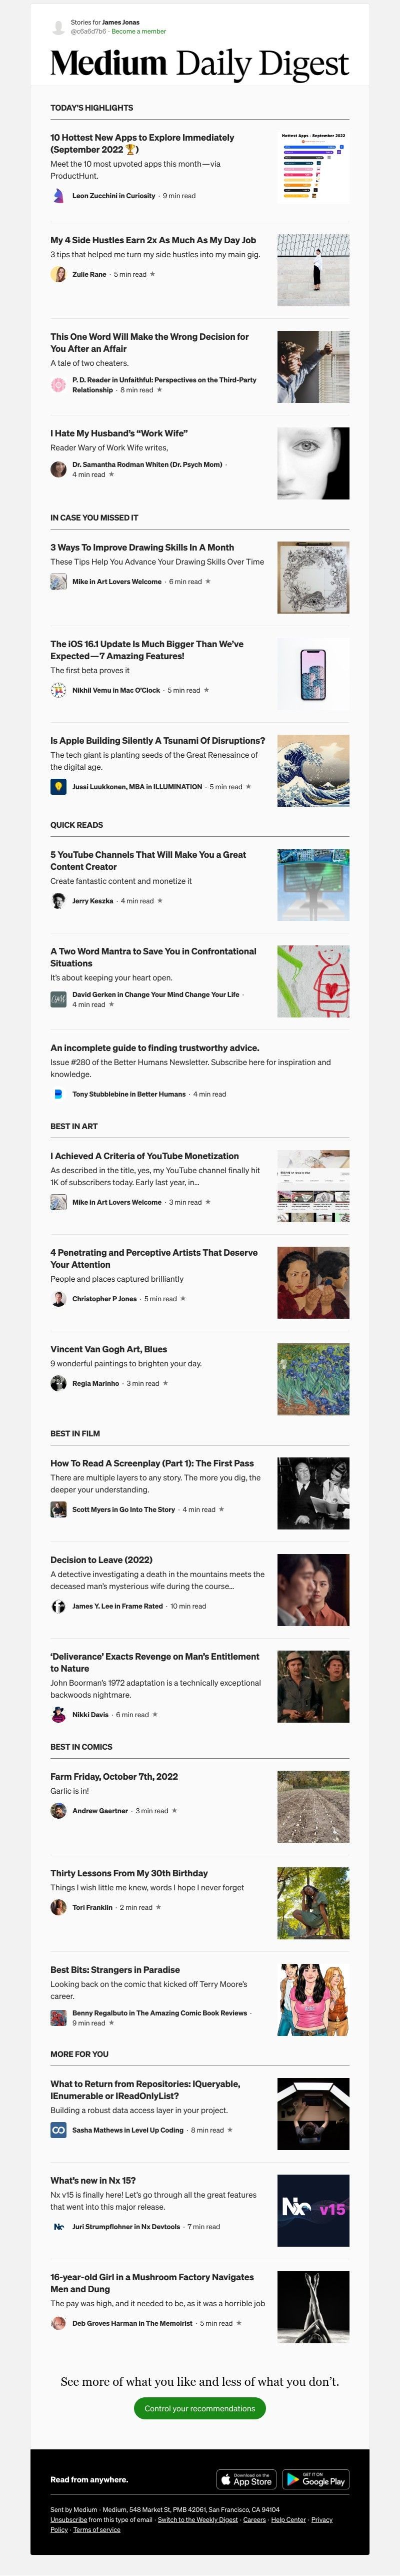Open the Great Wave thumbnail image
Viewport: 400px width, 2576px height.
(x=313, y=771)
